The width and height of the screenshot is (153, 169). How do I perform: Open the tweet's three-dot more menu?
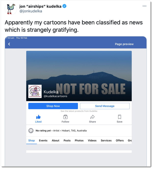pos(145,6)
